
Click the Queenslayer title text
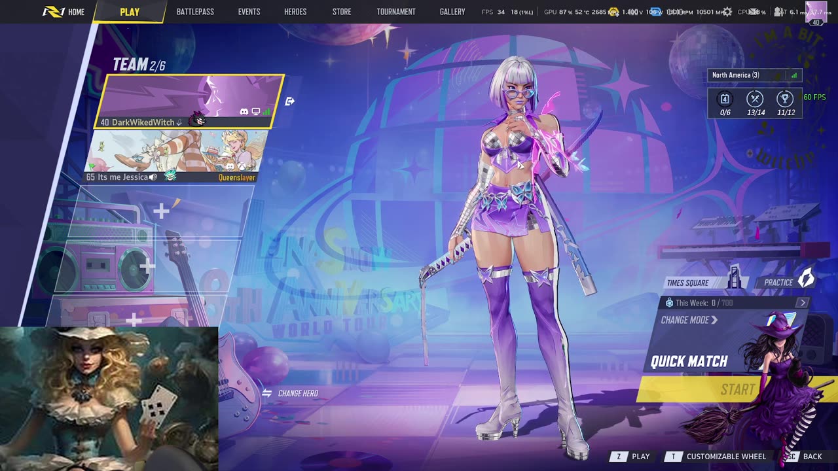tap(237, 177)
